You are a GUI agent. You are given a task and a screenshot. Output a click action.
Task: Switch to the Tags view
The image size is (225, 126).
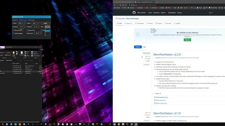(x=144, y=47)
